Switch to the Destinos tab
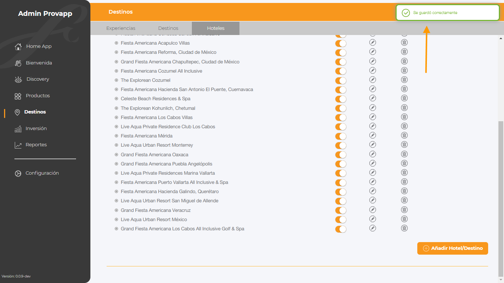This screenshot has height=283, width=504. (x=168, y=28)
